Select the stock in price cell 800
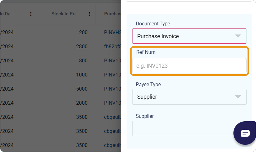 (83, 60)
